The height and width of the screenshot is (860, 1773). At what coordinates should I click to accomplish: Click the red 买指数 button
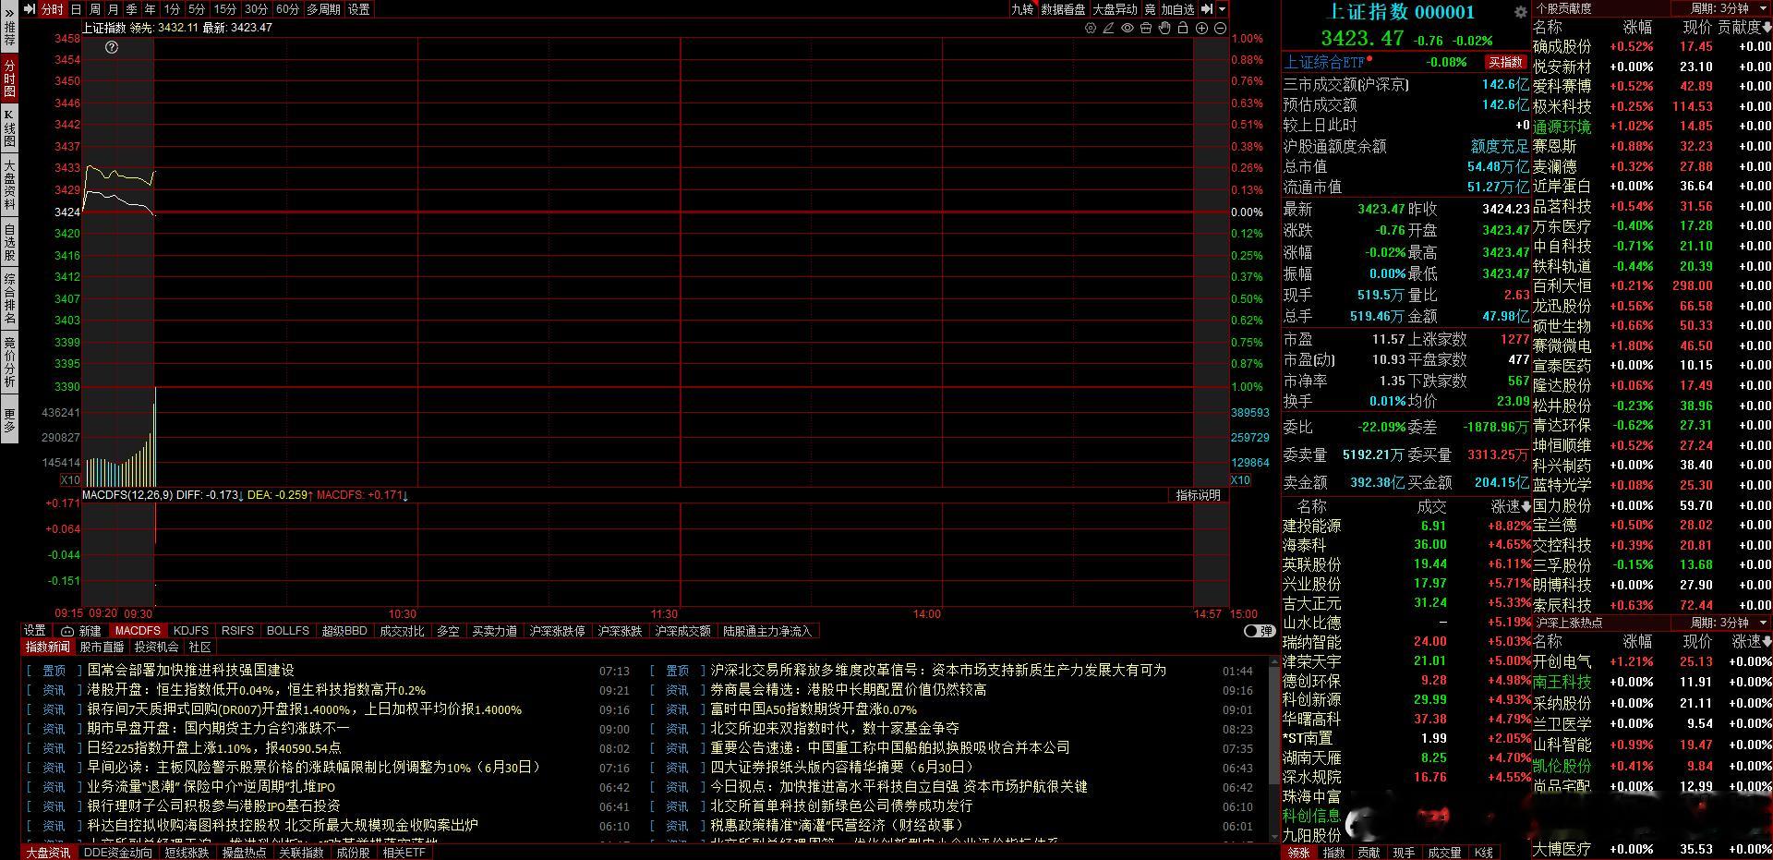pyautogui.click(x=1505, y=62)
